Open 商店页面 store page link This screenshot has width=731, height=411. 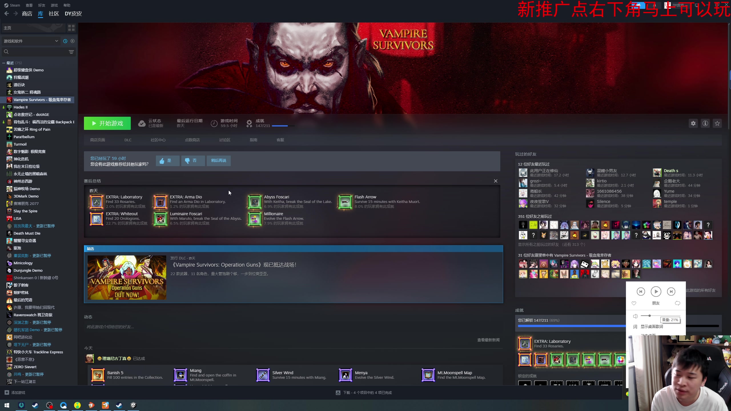point(98,140)
